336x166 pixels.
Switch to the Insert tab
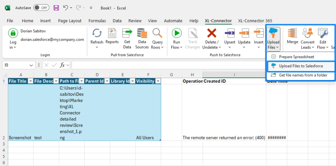45,21
